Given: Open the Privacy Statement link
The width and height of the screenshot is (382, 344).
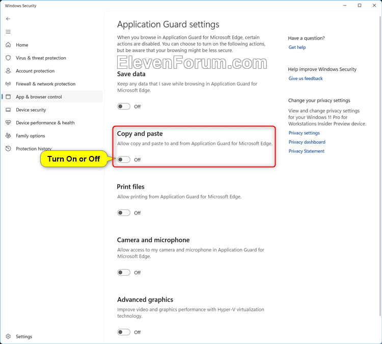Looking at the screenshot, I should point(307,151).
